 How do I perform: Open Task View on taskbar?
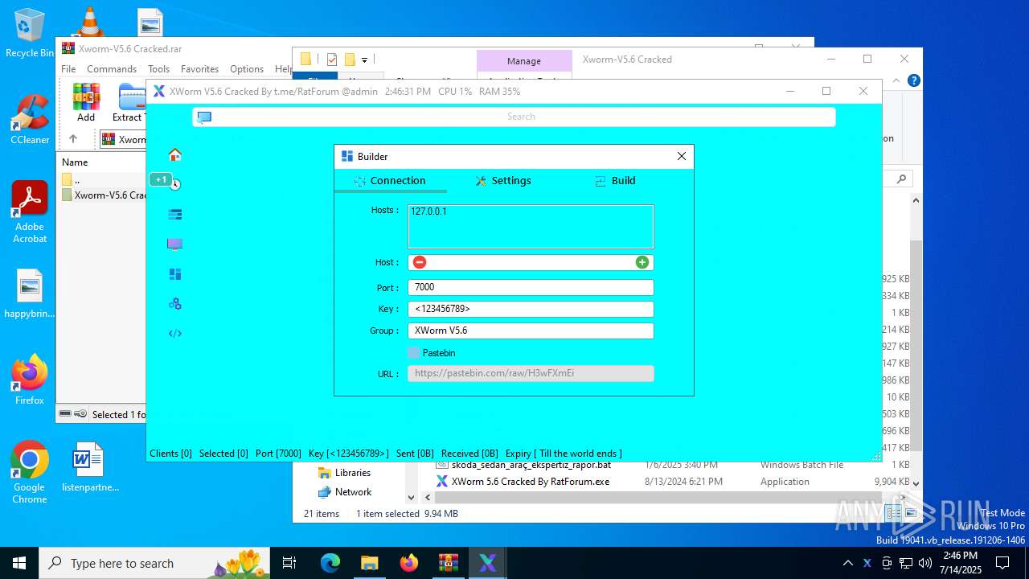290,563
